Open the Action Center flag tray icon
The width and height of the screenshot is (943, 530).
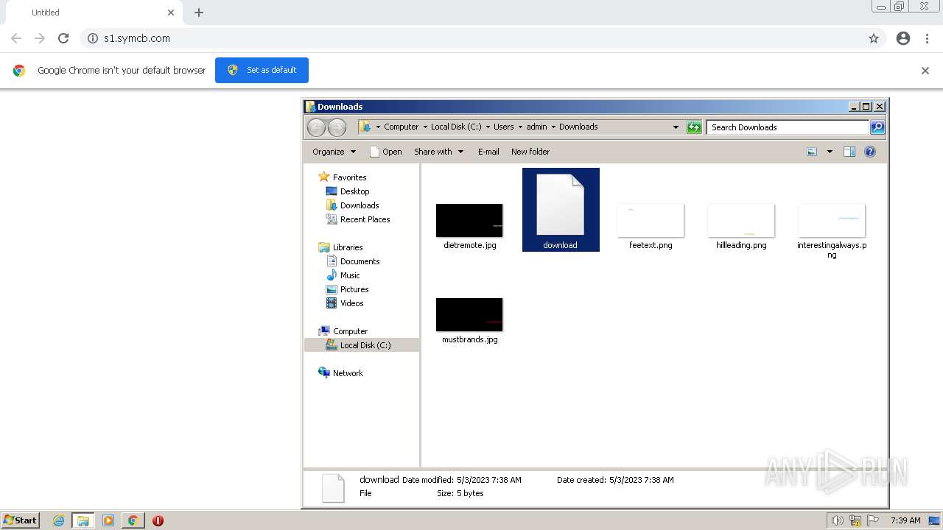873,520
